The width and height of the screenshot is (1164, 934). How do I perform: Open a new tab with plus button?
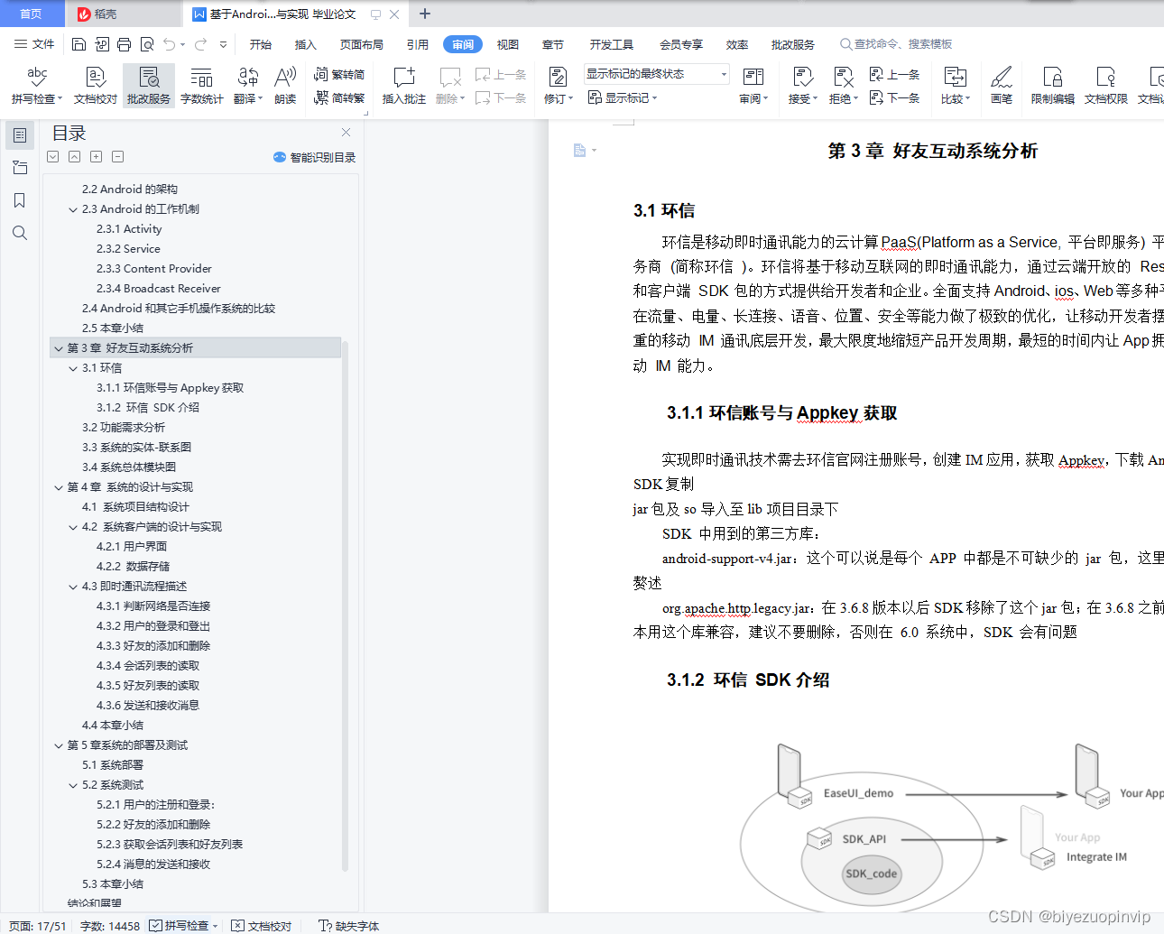[425, 14]
